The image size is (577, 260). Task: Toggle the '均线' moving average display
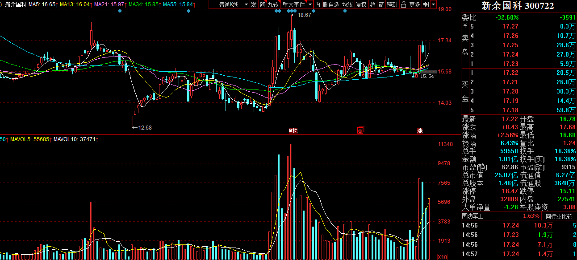click(347, 4)
